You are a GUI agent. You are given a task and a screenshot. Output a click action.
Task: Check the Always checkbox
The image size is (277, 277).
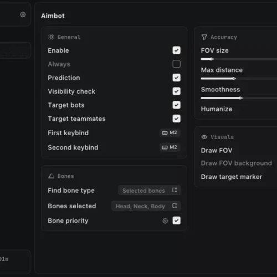point(177,64)
